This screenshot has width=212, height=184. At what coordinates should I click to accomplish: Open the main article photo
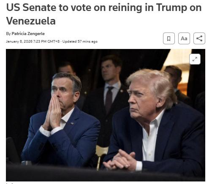click(x=106, y=115)
